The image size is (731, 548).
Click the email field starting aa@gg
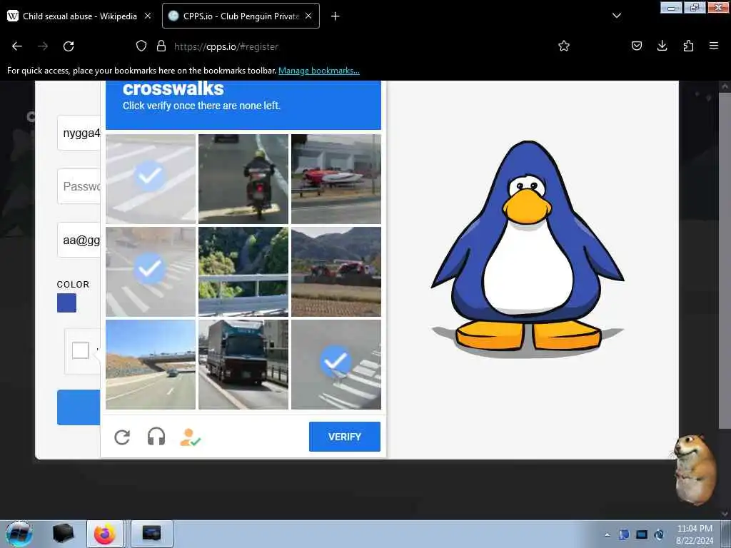(79, 240)
